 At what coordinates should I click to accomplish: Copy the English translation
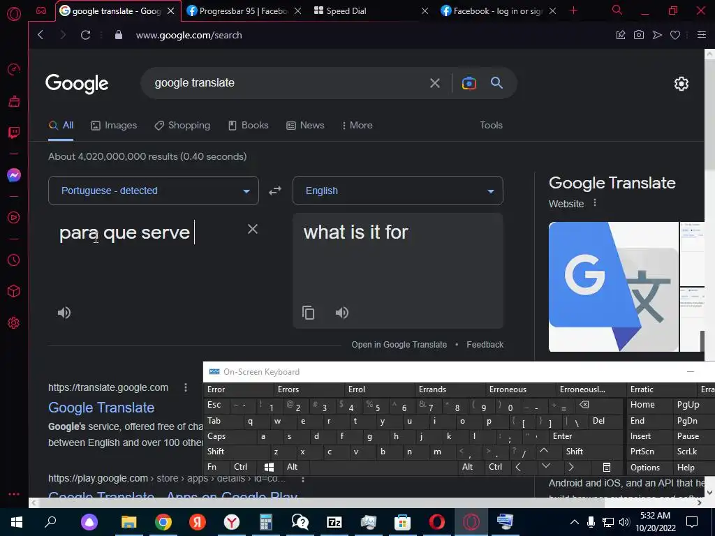pyautogui.click(x=308, y=313)
